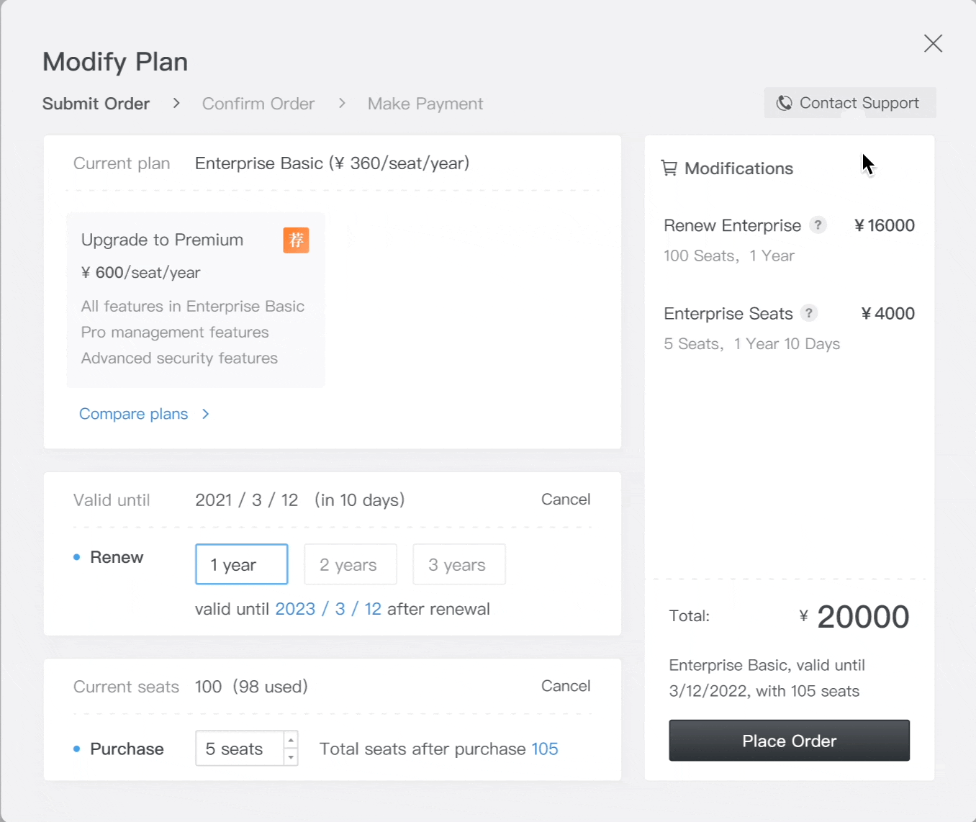
Task: Select the 1 year renewal option
Action: (x=242, y=564)
